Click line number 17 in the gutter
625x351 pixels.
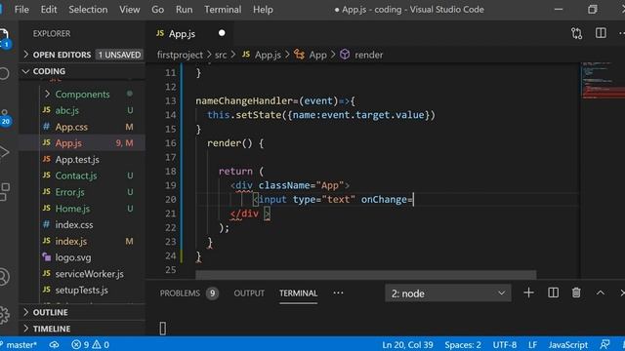(x=170, y=157)
